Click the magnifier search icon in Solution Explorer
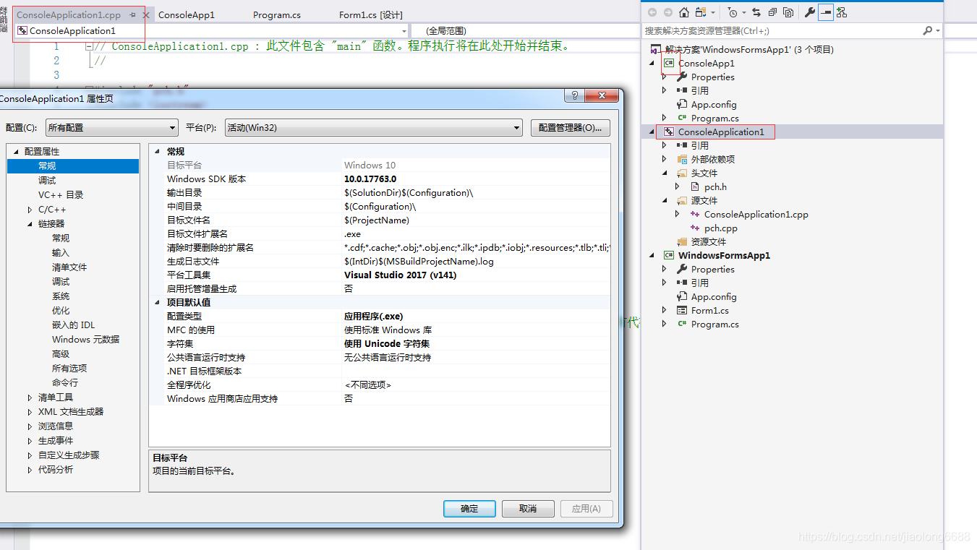The image size is (977, 550). (928, 31)
